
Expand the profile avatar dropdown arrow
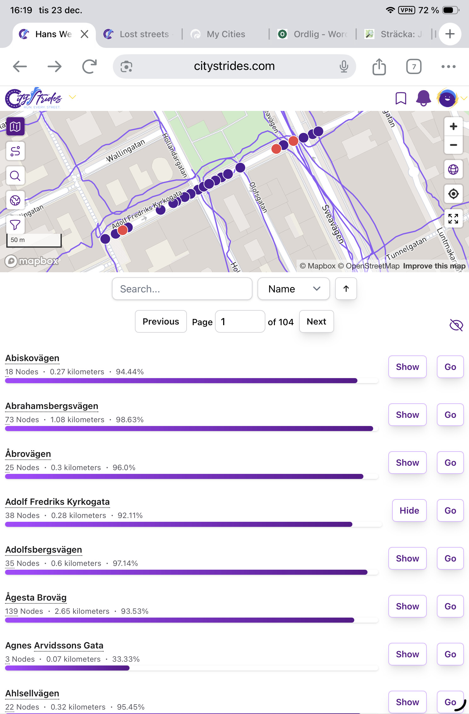point(464,98)
